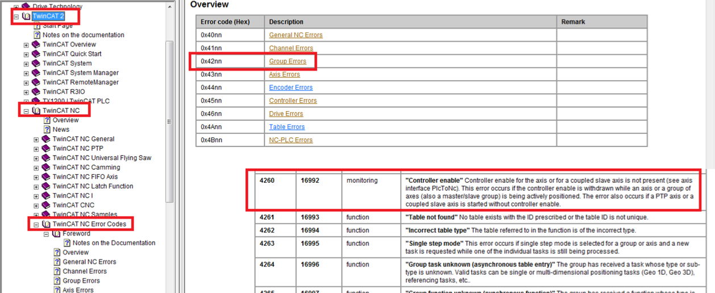Open the Encoder Errors link
This screenshot has width=715, height=293.
tap(290, 87)
